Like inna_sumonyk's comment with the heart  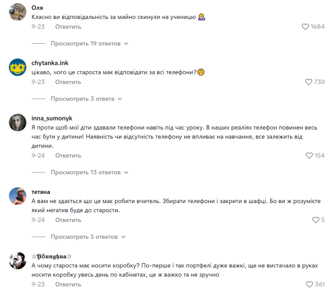[x=310, y=156]
